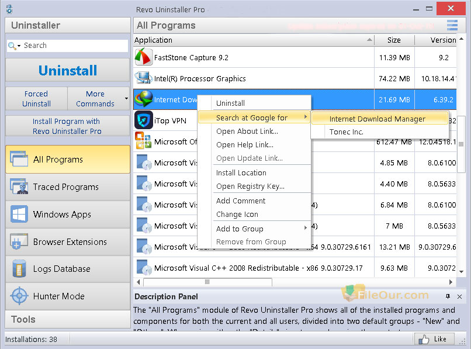
Task: Click the big Uninstall button
Action: [x=68, y=71]
